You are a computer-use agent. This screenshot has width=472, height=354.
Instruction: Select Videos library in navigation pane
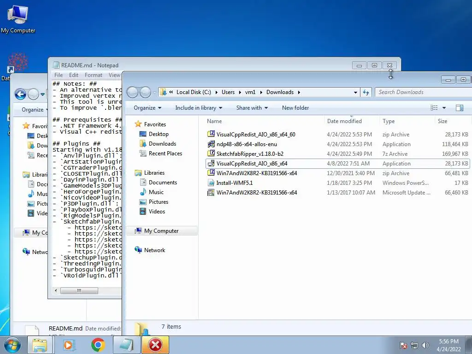pos(157,211)
